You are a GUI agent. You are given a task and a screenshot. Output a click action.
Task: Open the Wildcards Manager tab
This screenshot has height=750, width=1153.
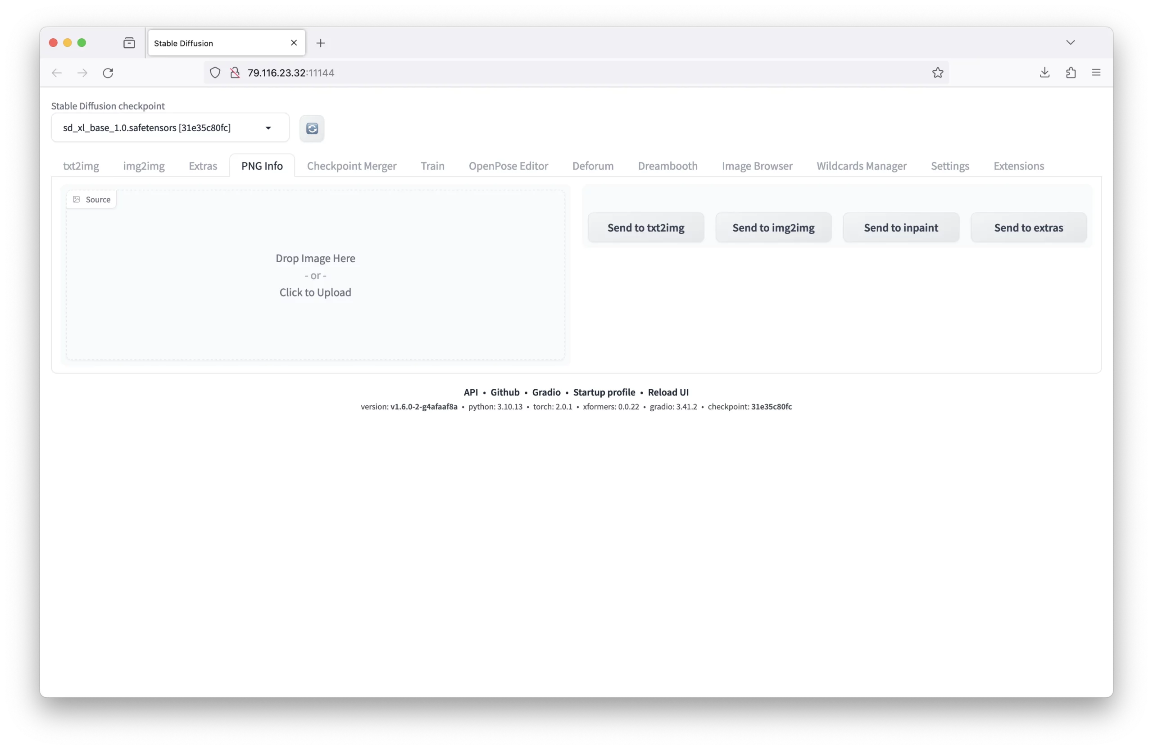point(861,166)
